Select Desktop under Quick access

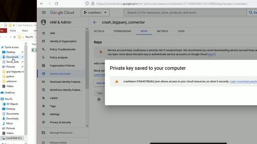point(11,52)
